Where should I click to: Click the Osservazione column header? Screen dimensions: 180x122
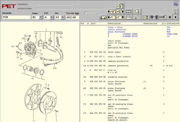[x=150, y=24]
